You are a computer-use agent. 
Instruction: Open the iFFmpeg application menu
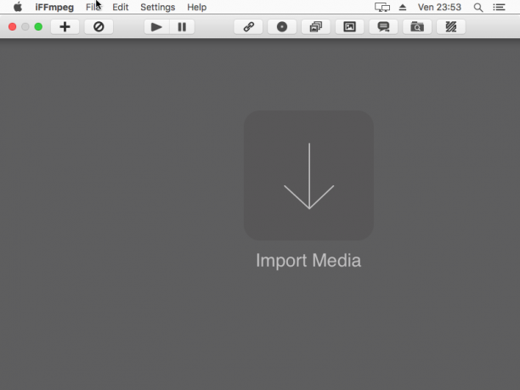tap(54, 7)
